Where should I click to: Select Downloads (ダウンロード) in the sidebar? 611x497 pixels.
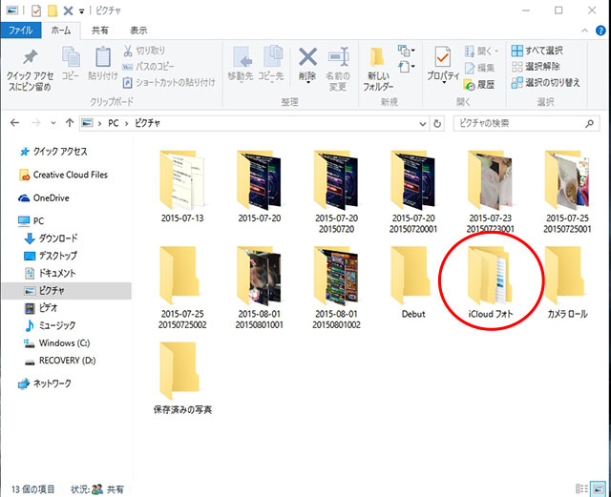tap(51, 238)
